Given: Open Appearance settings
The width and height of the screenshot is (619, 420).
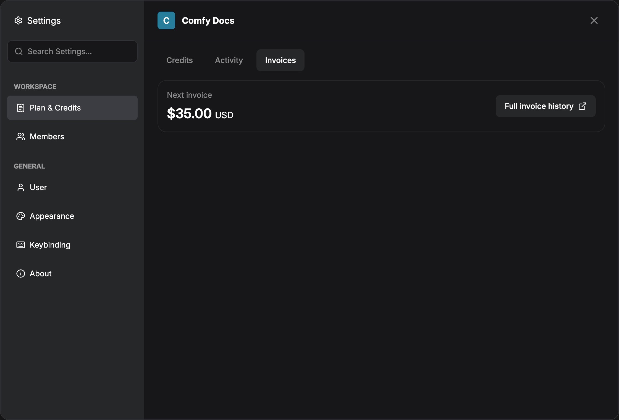Looking at the screenshot, I should [72, 216].
